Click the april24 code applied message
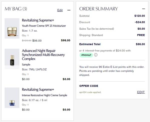Image resolution: width=150 pixels, height=122 pixels. [x=90, y=92]
